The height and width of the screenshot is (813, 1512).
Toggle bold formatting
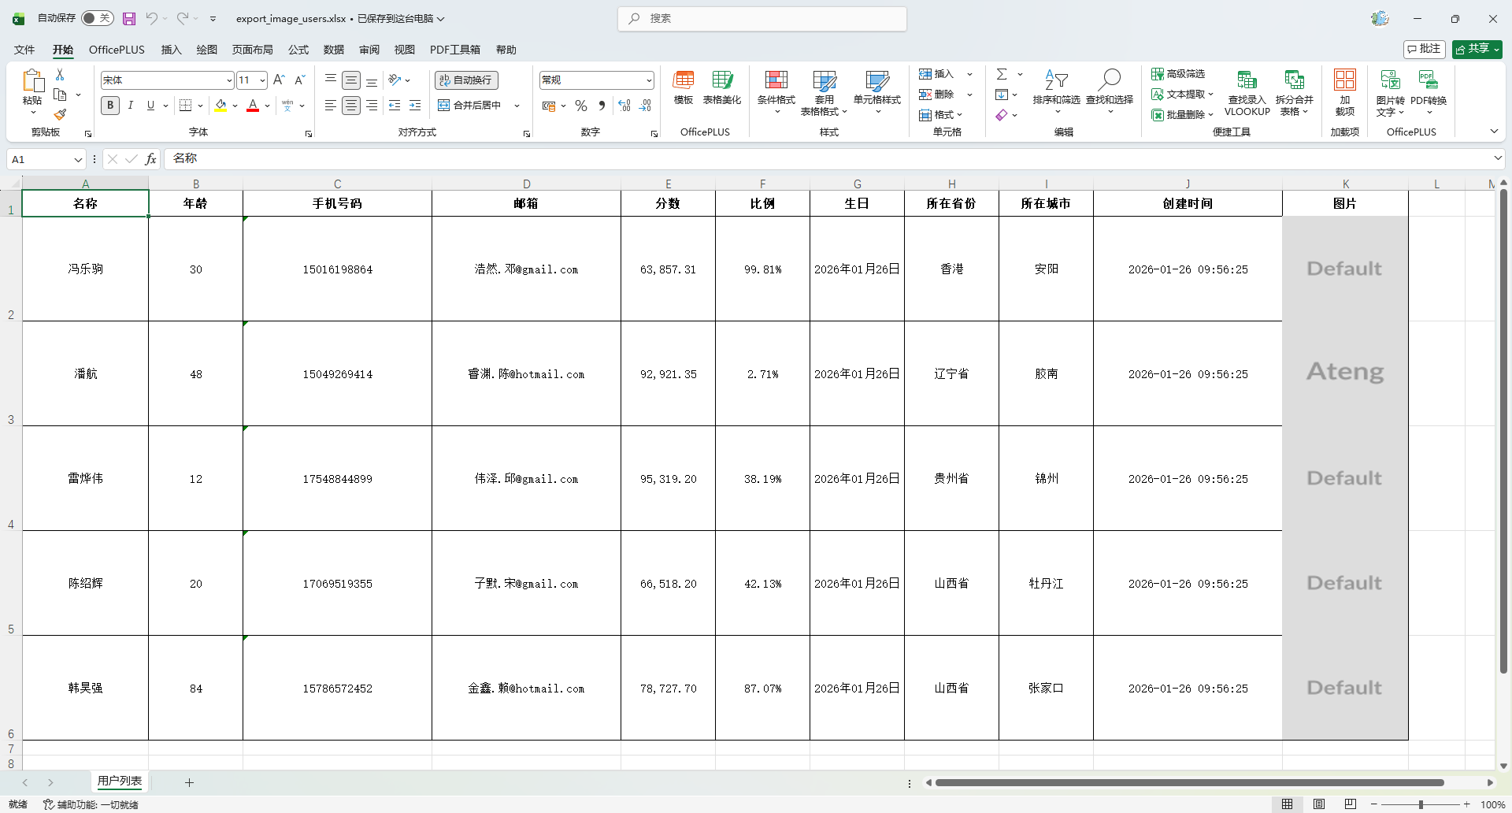110,106
